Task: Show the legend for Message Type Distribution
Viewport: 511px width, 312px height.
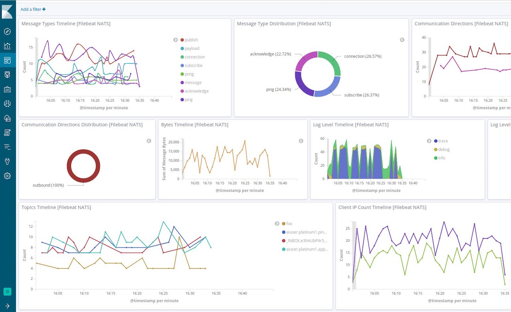Action: 402,40
